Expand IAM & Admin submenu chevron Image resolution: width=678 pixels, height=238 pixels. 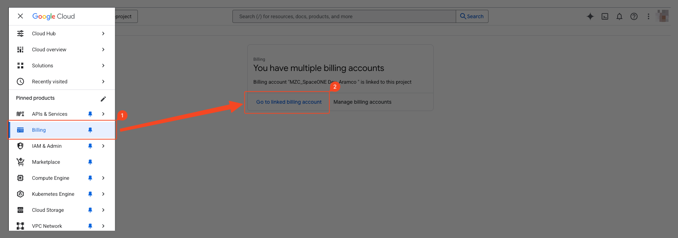coord(103,146)
